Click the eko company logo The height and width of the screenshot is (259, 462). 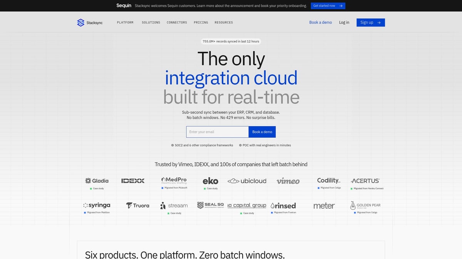tap(210, 180)
